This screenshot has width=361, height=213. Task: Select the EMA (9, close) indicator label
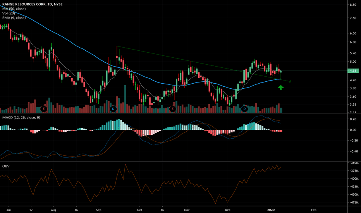pos(14,18)
